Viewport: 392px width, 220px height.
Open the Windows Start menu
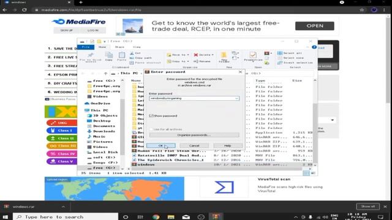(6, 217)
